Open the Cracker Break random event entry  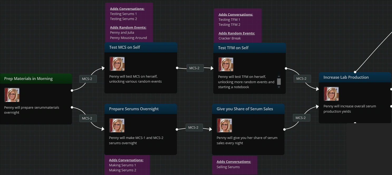click(230, 38)
